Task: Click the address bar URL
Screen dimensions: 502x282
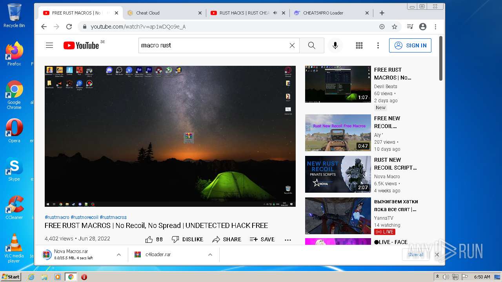Action: (138, 27)
